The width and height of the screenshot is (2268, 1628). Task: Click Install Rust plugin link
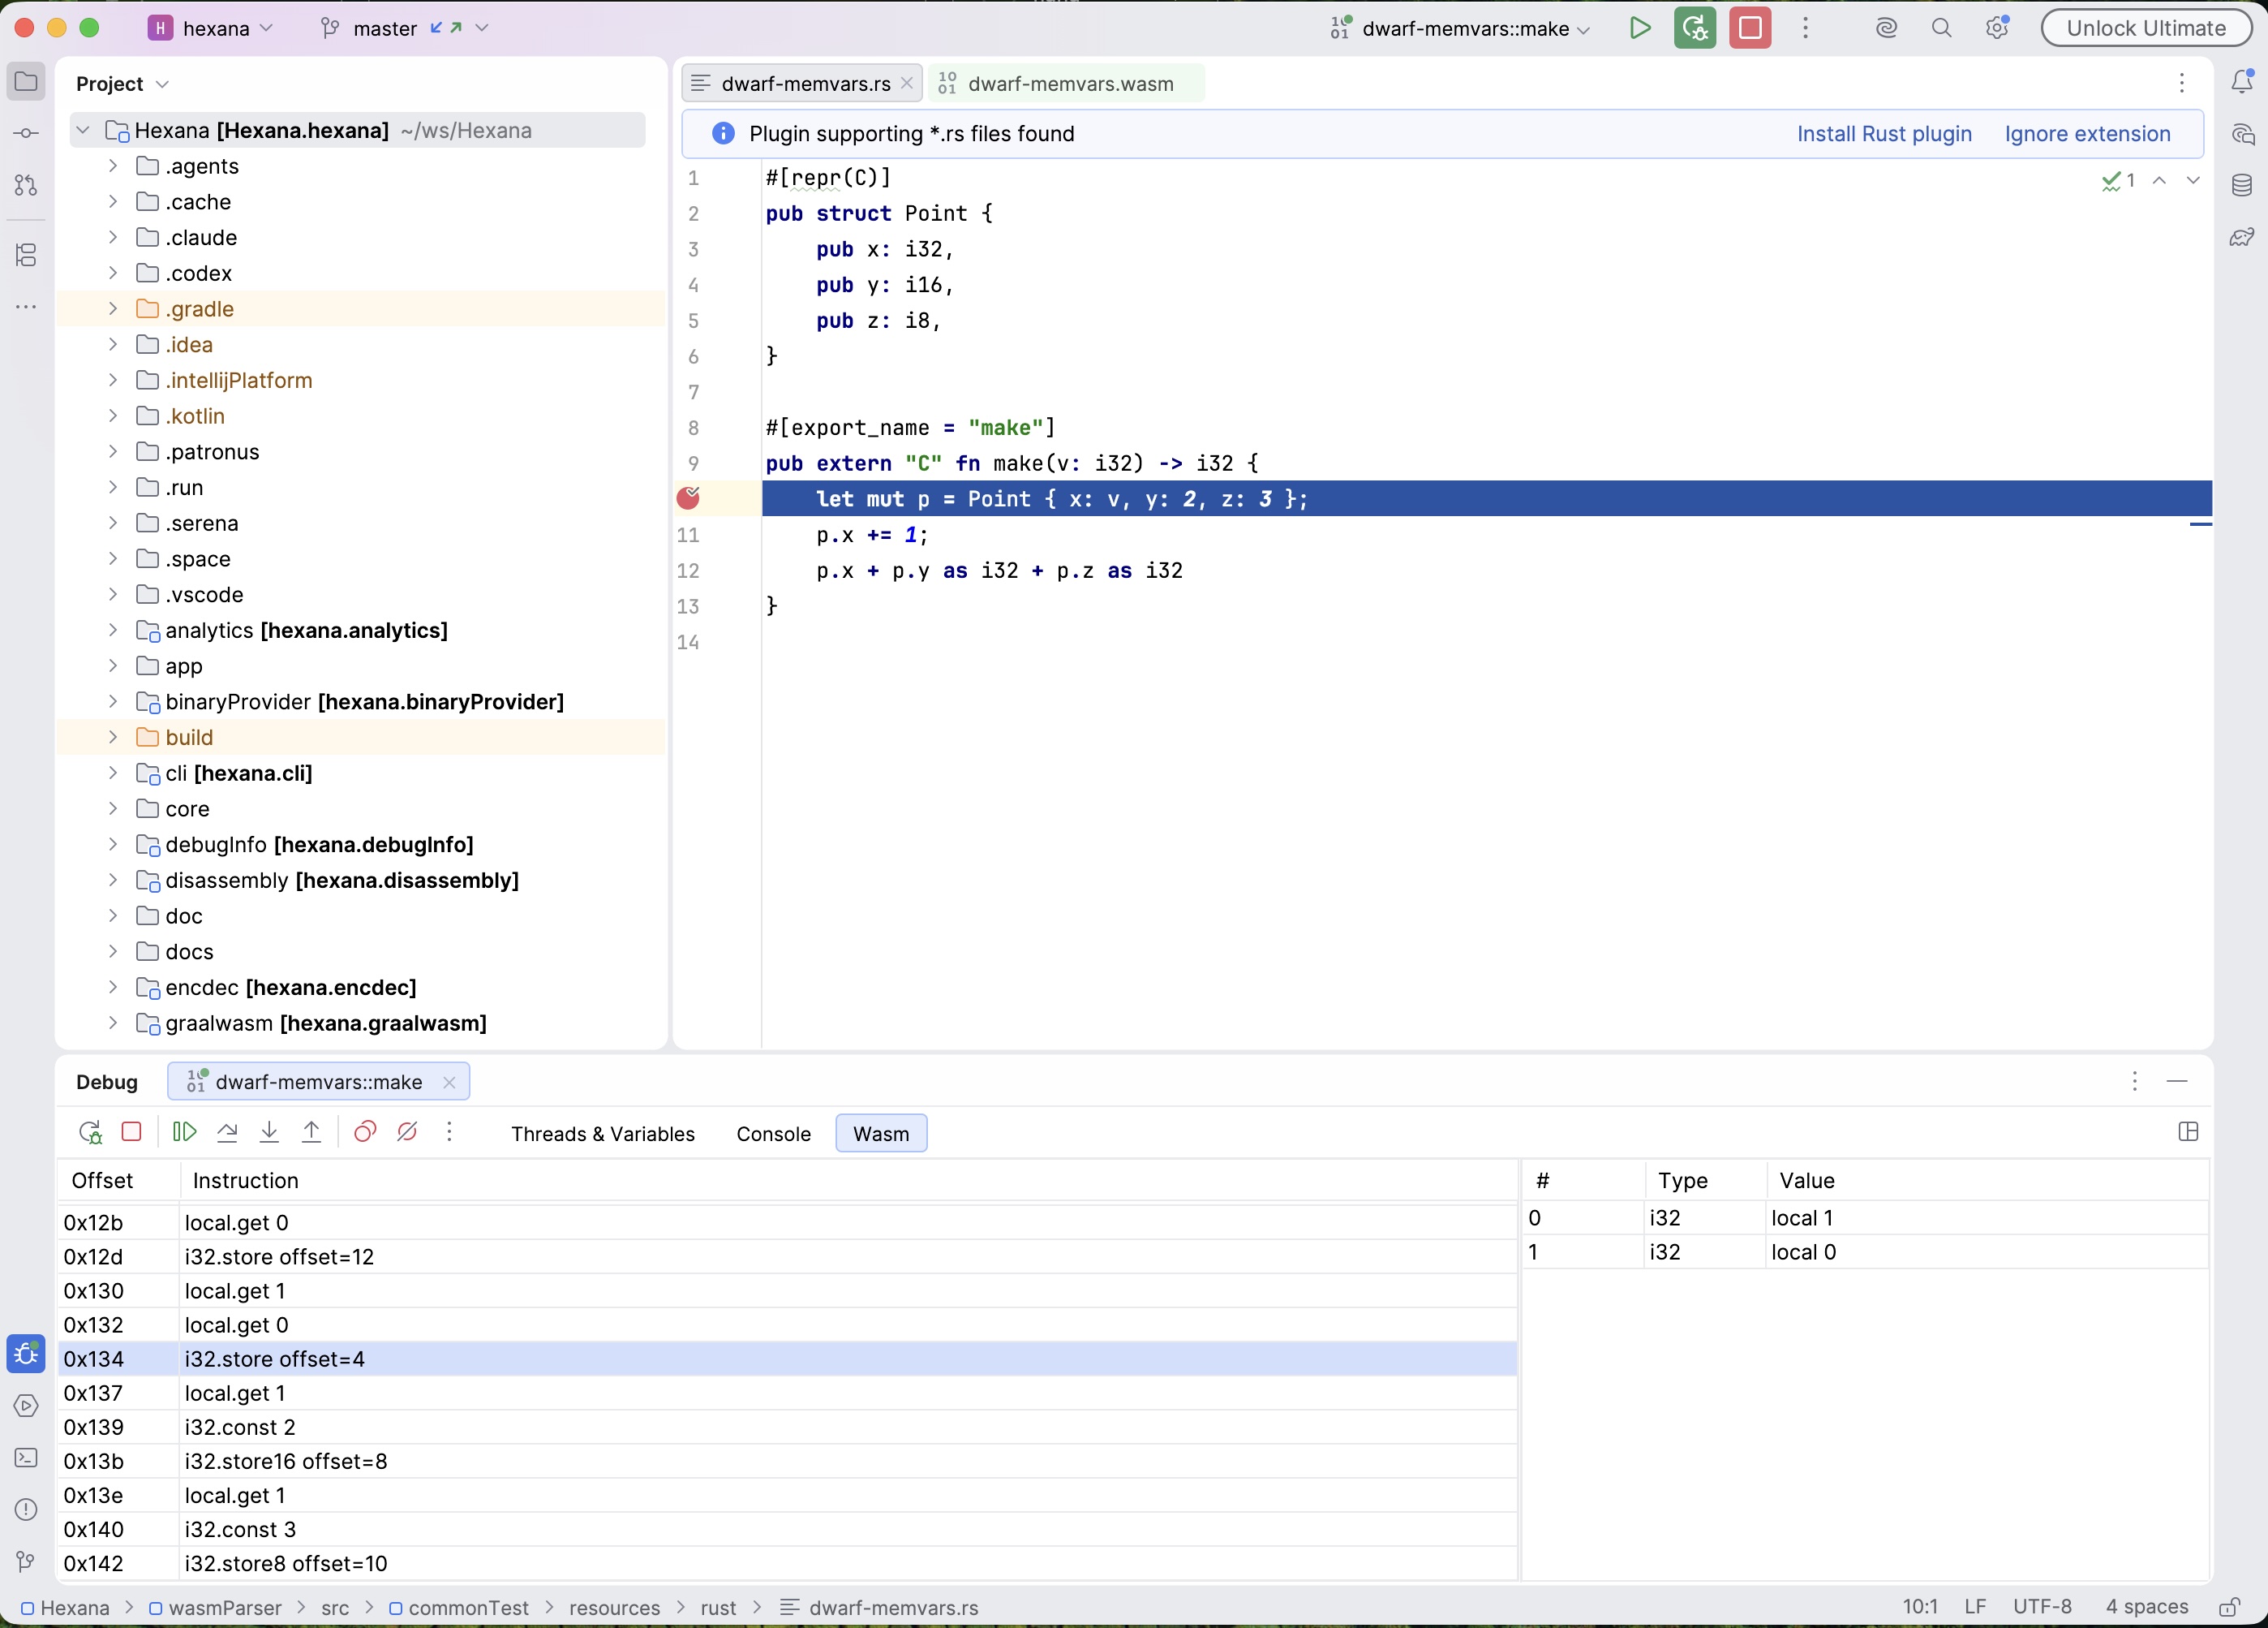1884,133
